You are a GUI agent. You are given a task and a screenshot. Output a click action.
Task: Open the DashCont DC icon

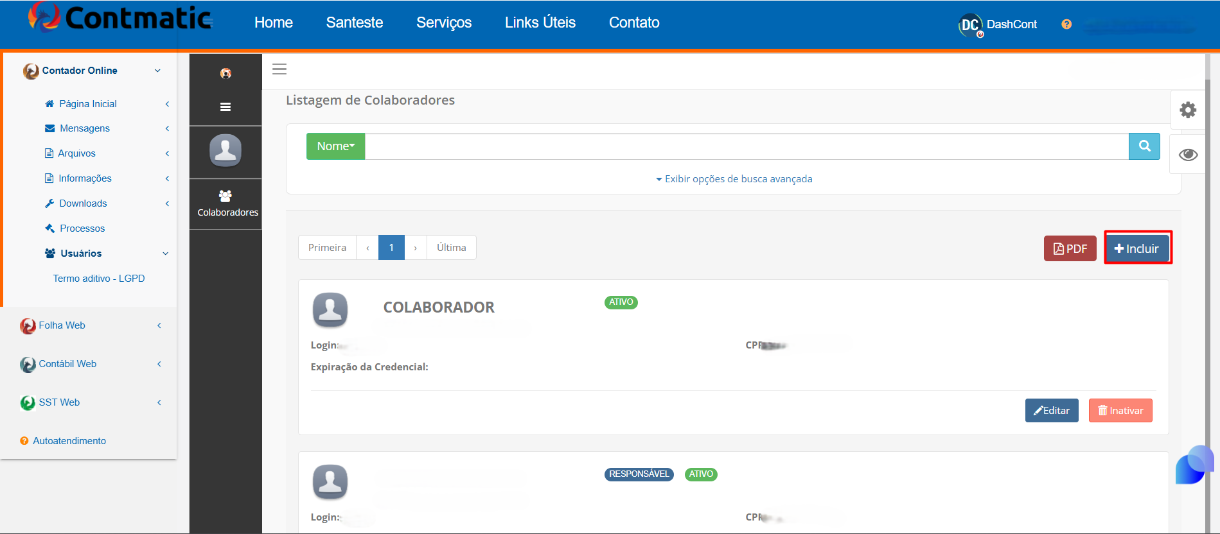(970, 25)
